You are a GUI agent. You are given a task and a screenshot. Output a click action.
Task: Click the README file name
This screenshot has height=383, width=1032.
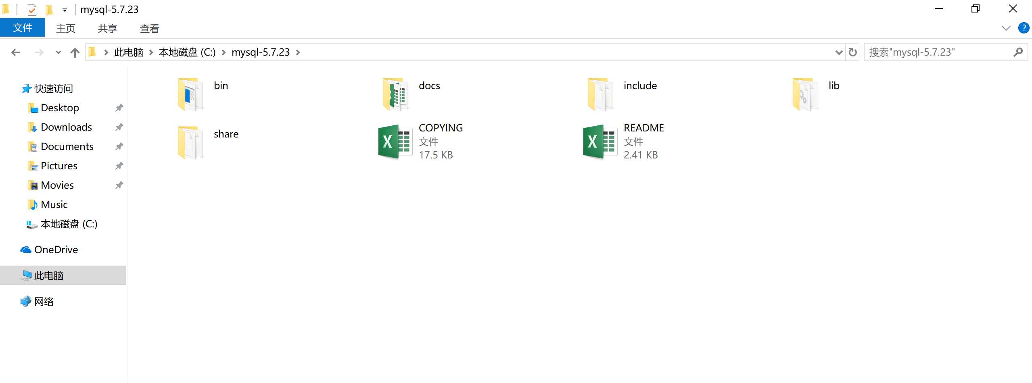pyautogui.click(x=644, y=128)
